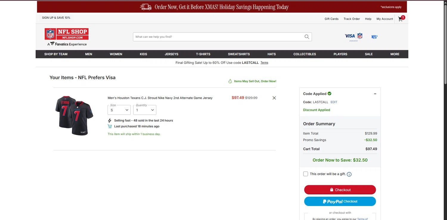Open Track Order link

pyautogui.click(x=352, y=19)
